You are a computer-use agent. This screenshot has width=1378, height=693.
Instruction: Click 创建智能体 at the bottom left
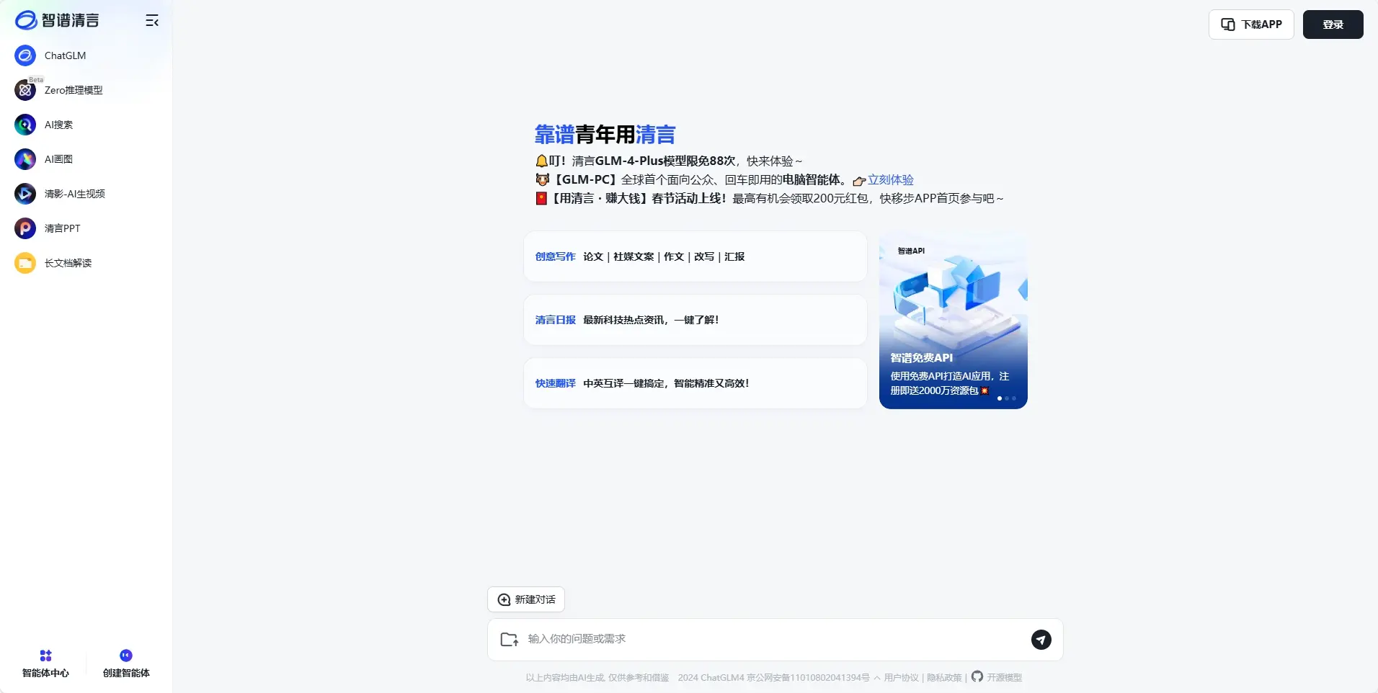(x=126, y=662)
